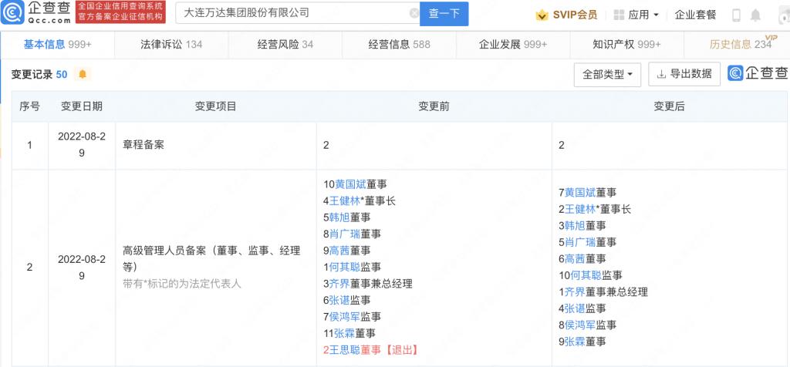Clear the search box with X icon
This screenshot has height=367, width=790.
(x=414, y=14)
